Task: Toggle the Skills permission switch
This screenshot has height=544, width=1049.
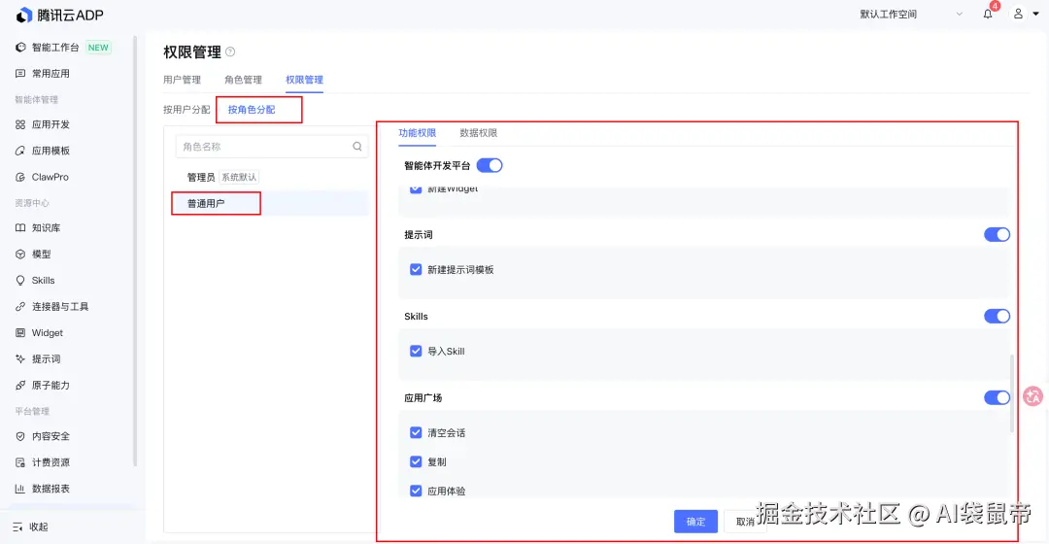Action: (997, 316)
